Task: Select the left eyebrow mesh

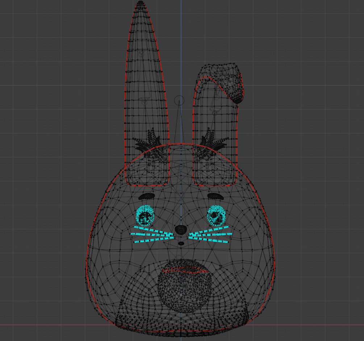Action: tap(147, 196)
